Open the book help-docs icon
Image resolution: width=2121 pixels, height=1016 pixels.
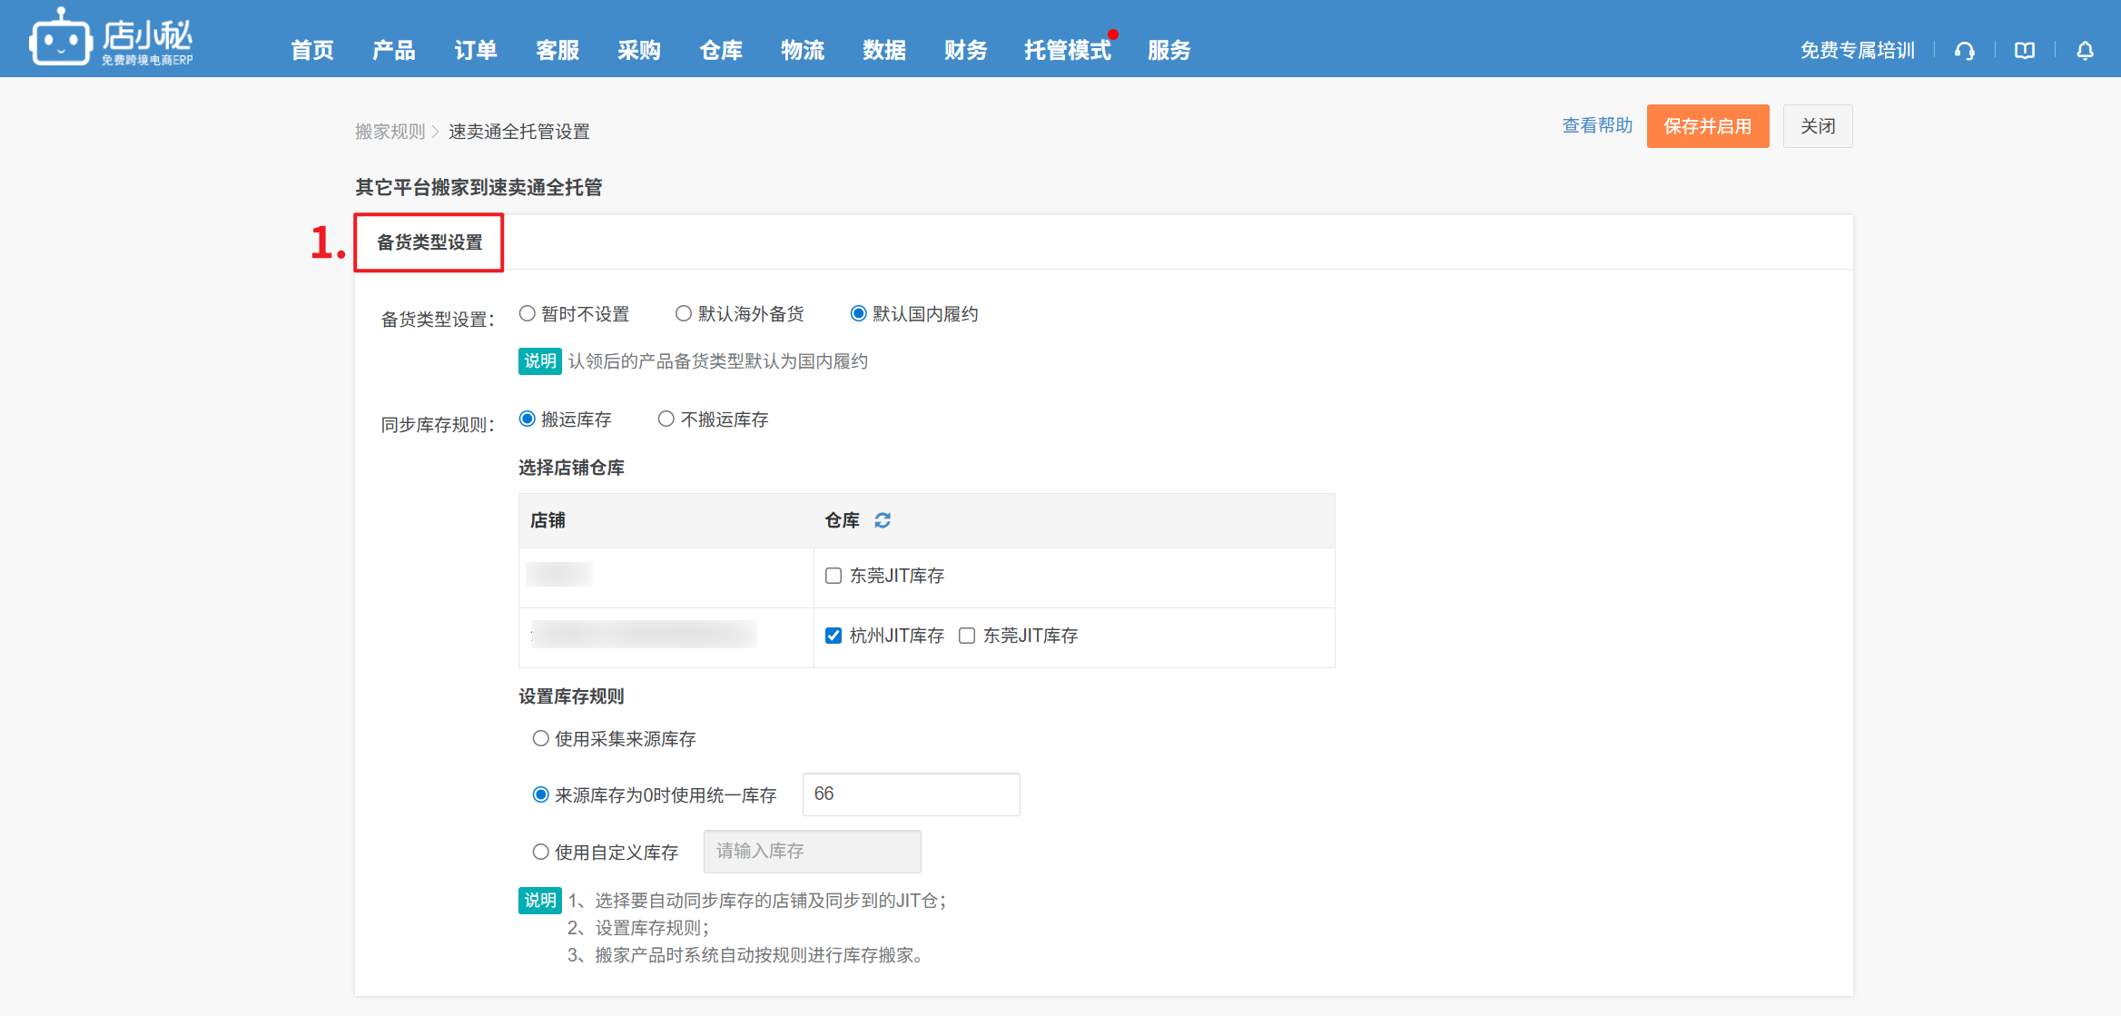(x=2025, y=51)
